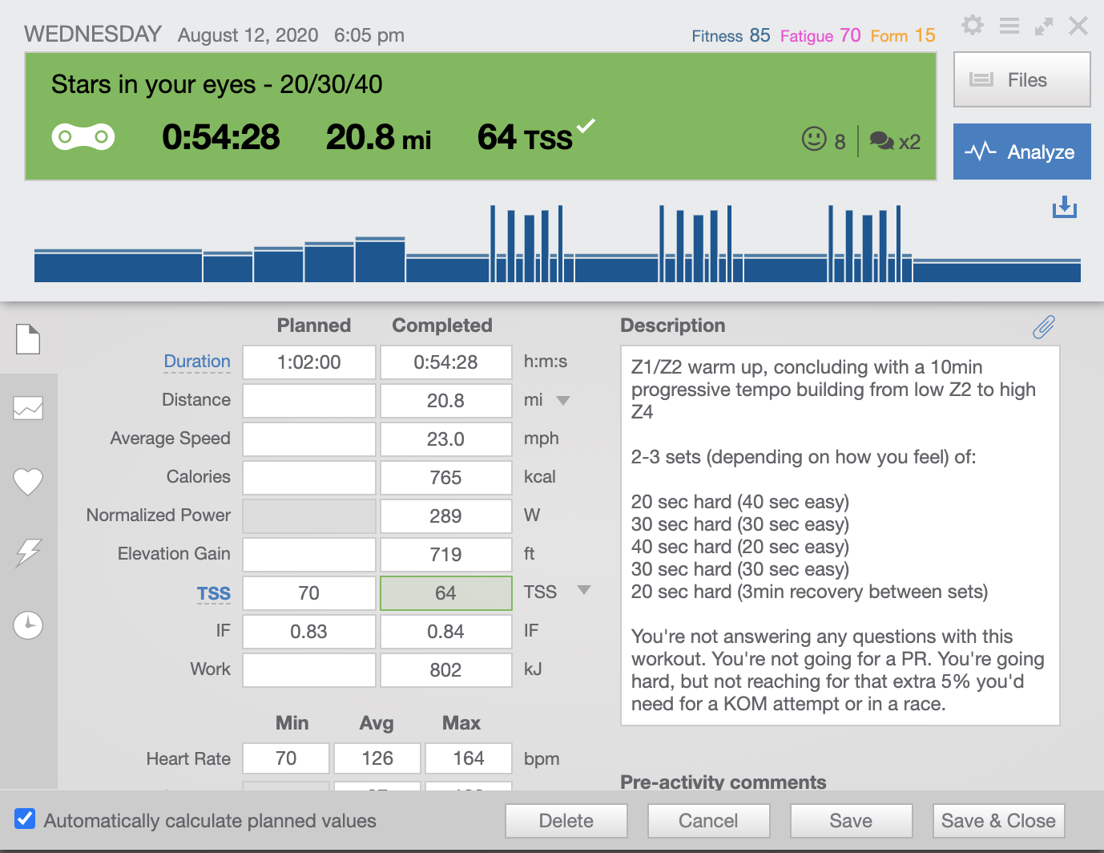1104x853 pixels.
Task: Toggle Automatically calculate planned values checkbox
Action: coord(26,819)
